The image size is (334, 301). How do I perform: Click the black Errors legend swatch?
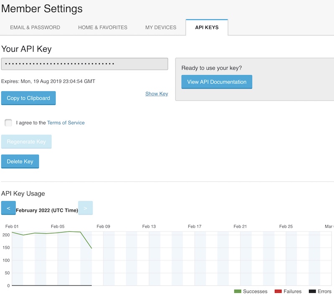pos(312,291)
